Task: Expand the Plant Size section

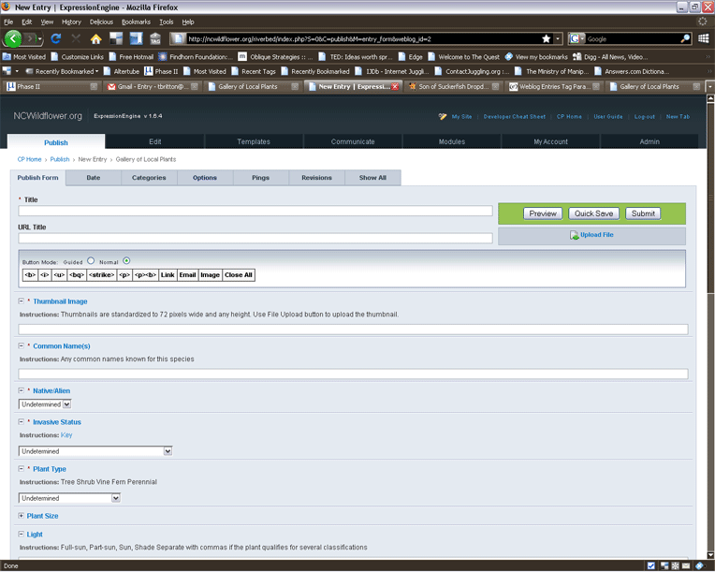Action: [x=22, y=516]
